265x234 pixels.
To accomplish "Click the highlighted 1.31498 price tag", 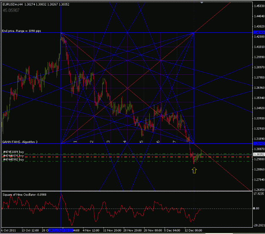I will (x=259, y=144).
